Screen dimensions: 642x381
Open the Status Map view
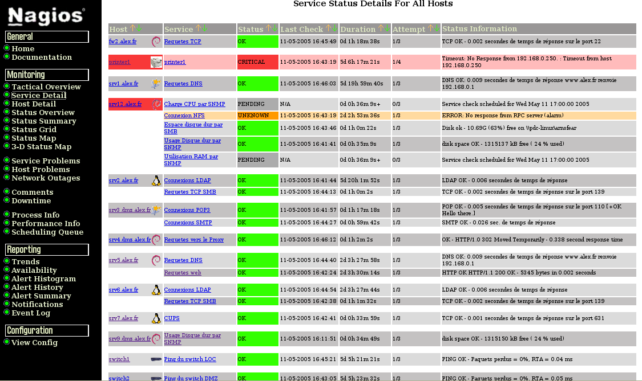pos(34,138)
